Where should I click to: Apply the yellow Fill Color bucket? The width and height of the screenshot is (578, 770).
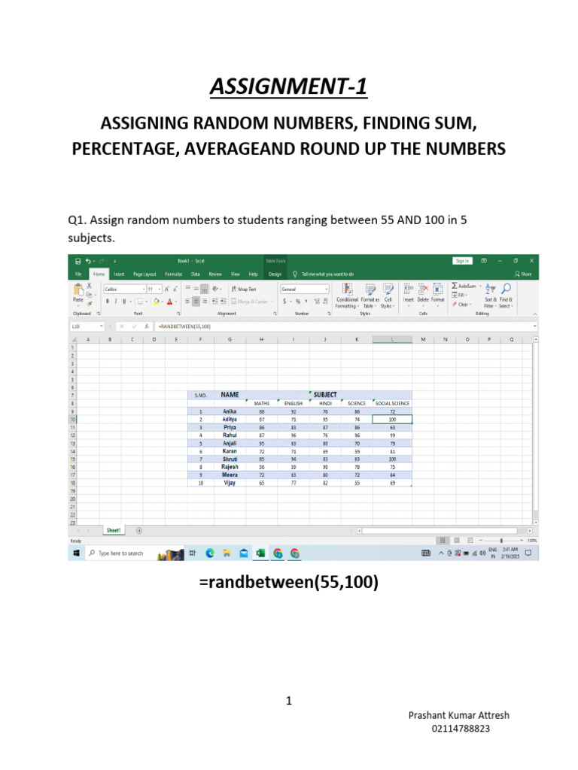[157, 301]
